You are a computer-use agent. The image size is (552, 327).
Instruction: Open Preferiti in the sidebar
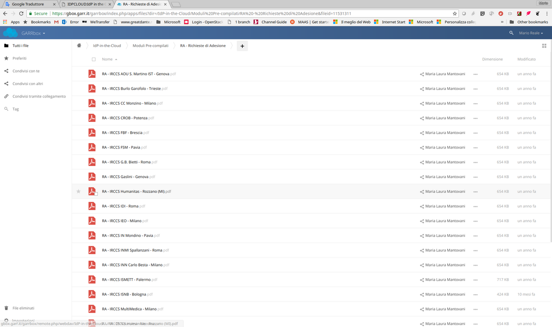[19, 58]
